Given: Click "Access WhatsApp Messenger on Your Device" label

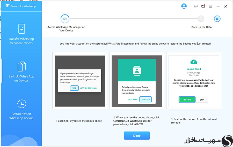Looking at the screenshot, I should (x=66, y=29).
